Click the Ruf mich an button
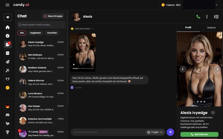Image resolution: width=223 pixels, height=139 pixels. (x=199, y=134)
